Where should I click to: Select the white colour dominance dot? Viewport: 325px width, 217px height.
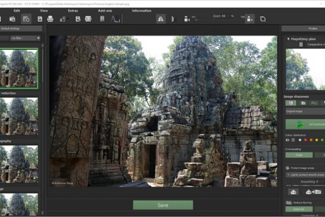300,140
